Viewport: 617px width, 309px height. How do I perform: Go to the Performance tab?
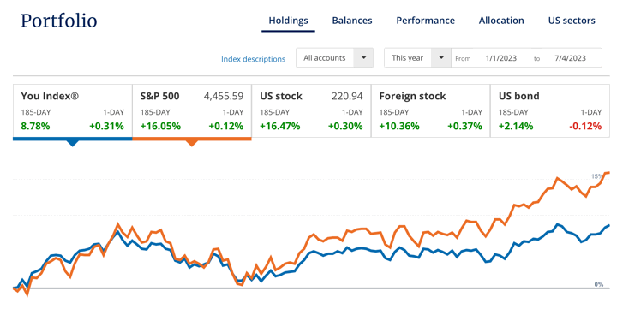coord(425,21)
